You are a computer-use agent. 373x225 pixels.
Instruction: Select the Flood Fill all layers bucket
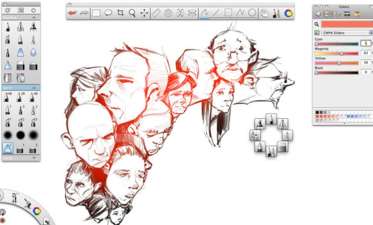pyautogui.click(x=20, y=78)
